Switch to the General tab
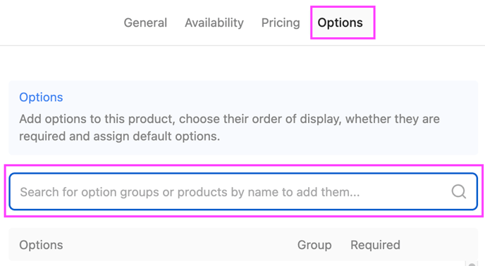The width and height of the screenshot is (485, 266). (x=145, y=23)
